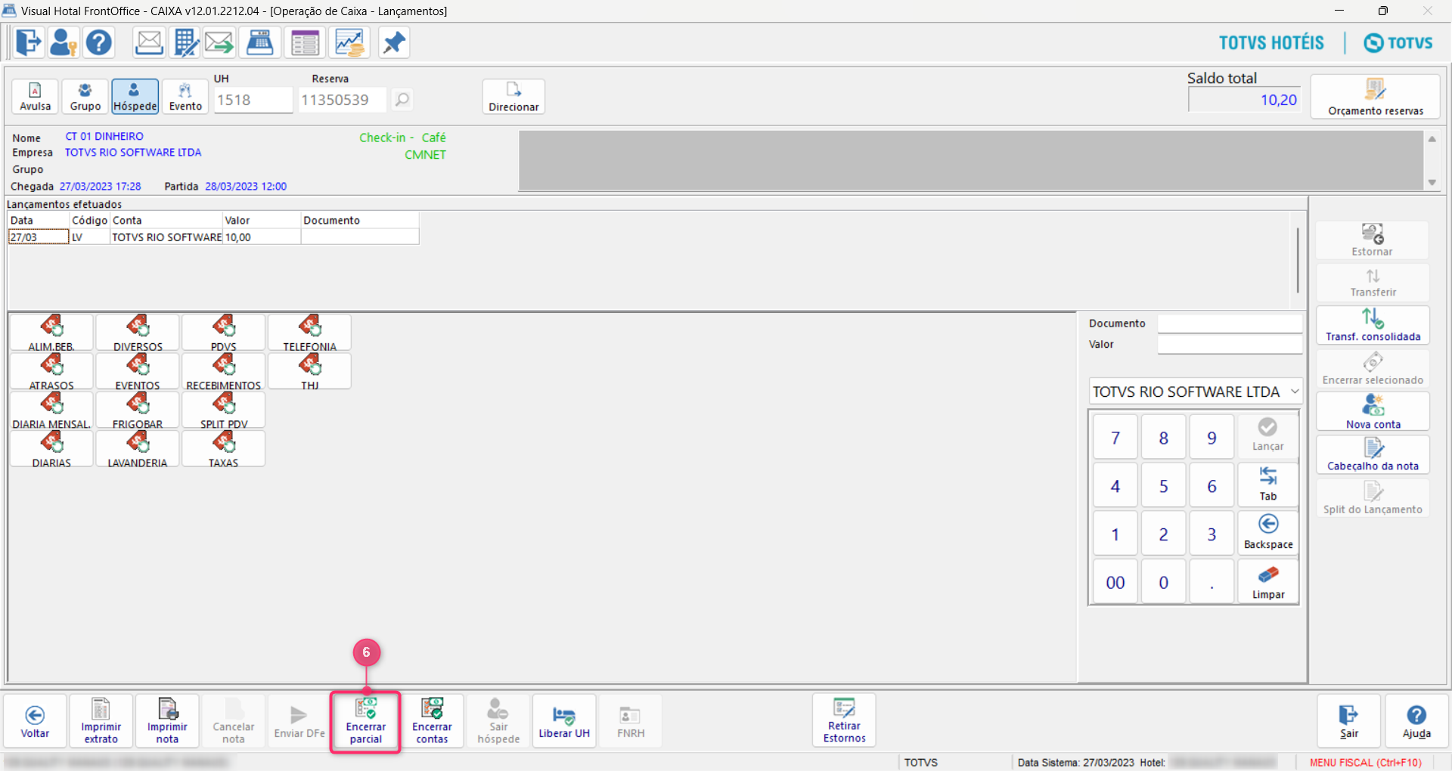Select the LAVANDERIA charge category
Screen dimensions: 1452x771
tap(138, 449)
